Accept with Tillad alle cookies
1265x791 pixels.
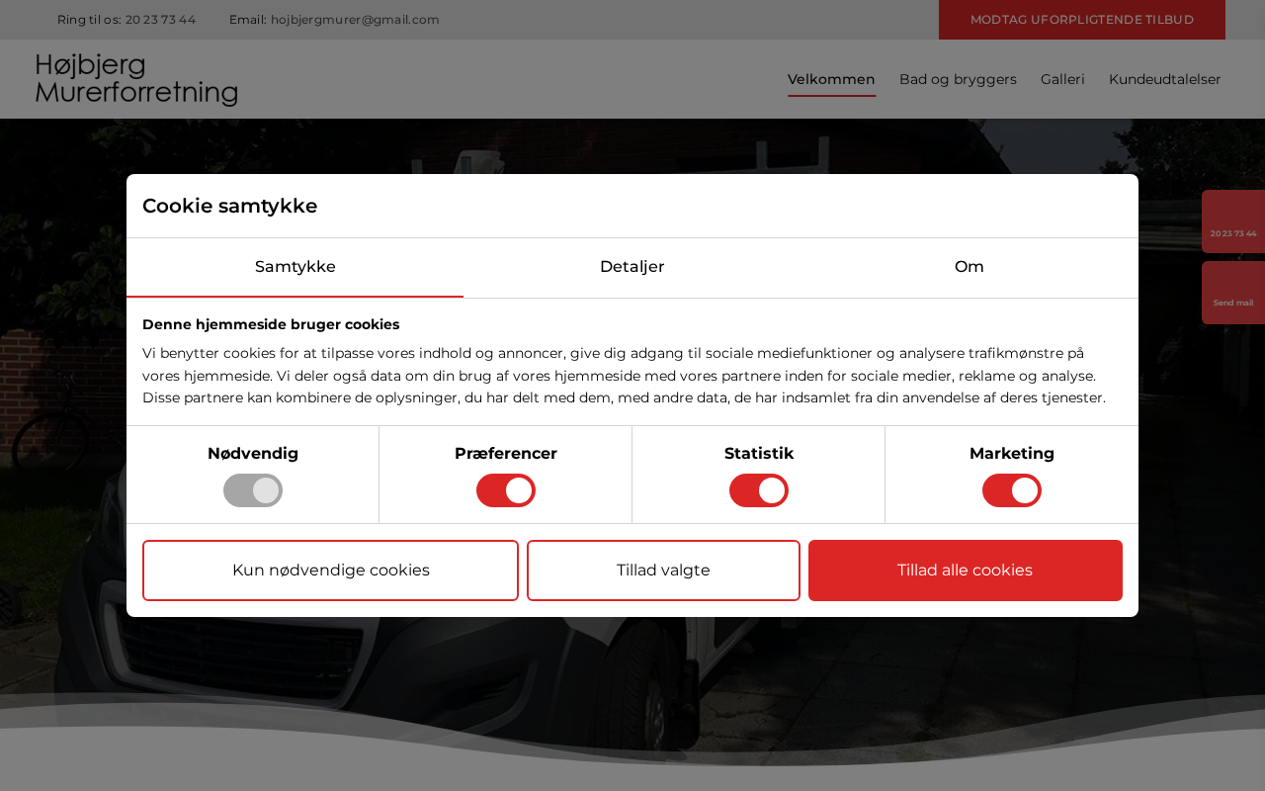(966, 571)
